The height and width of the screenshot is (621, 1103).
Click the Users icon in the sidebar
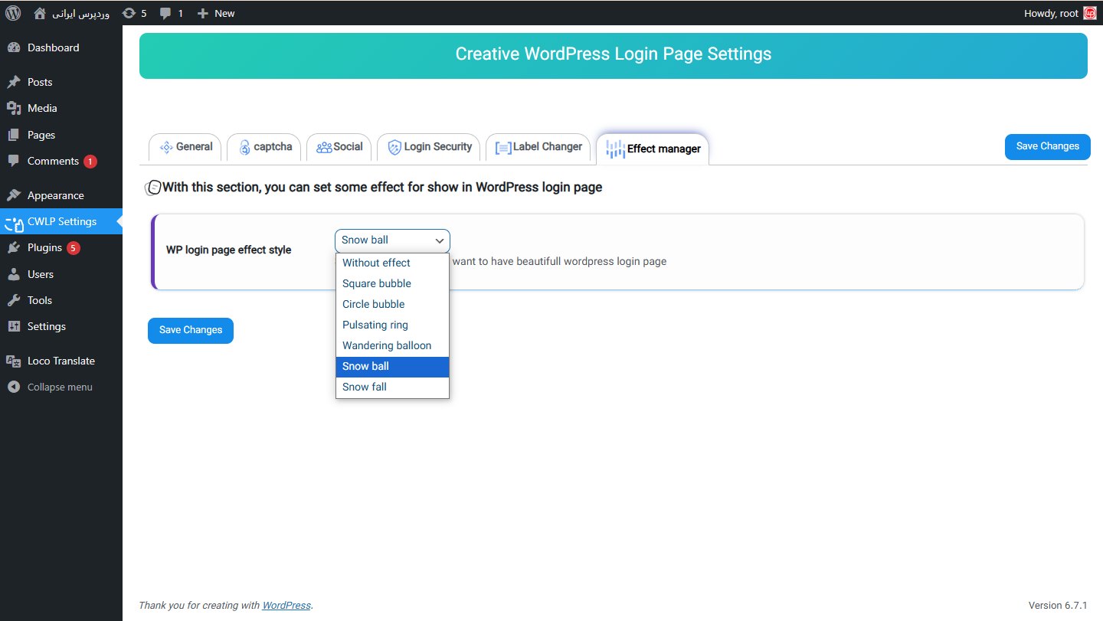15,274
